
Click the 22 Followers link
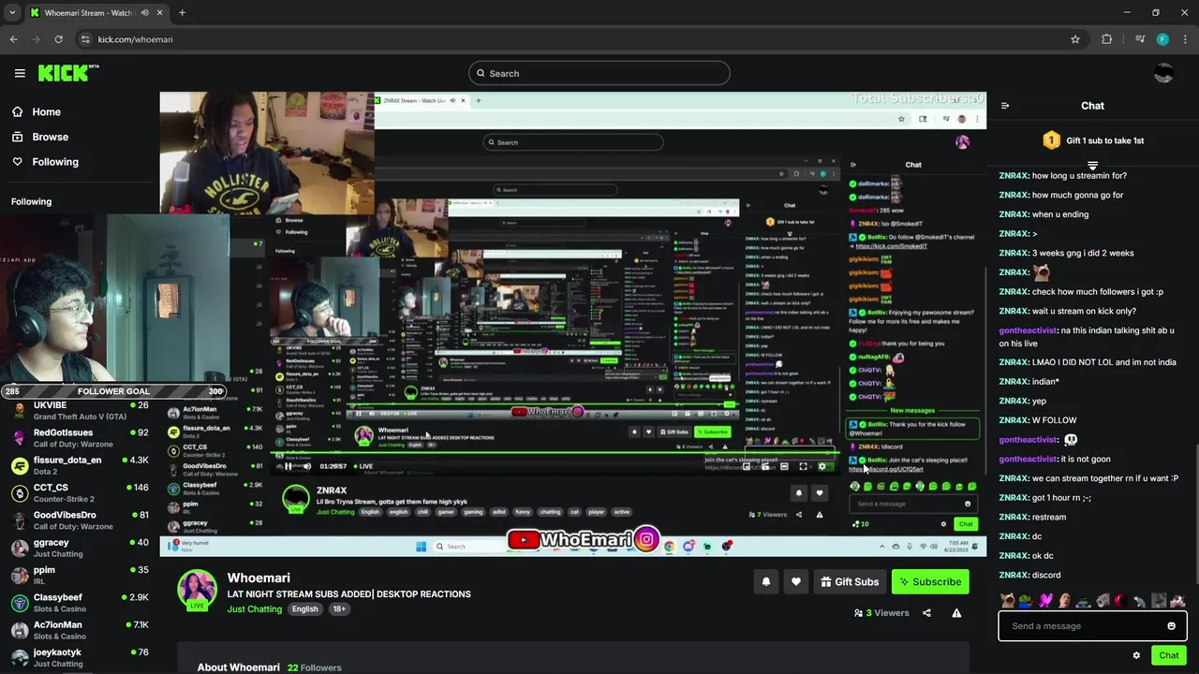315,667
